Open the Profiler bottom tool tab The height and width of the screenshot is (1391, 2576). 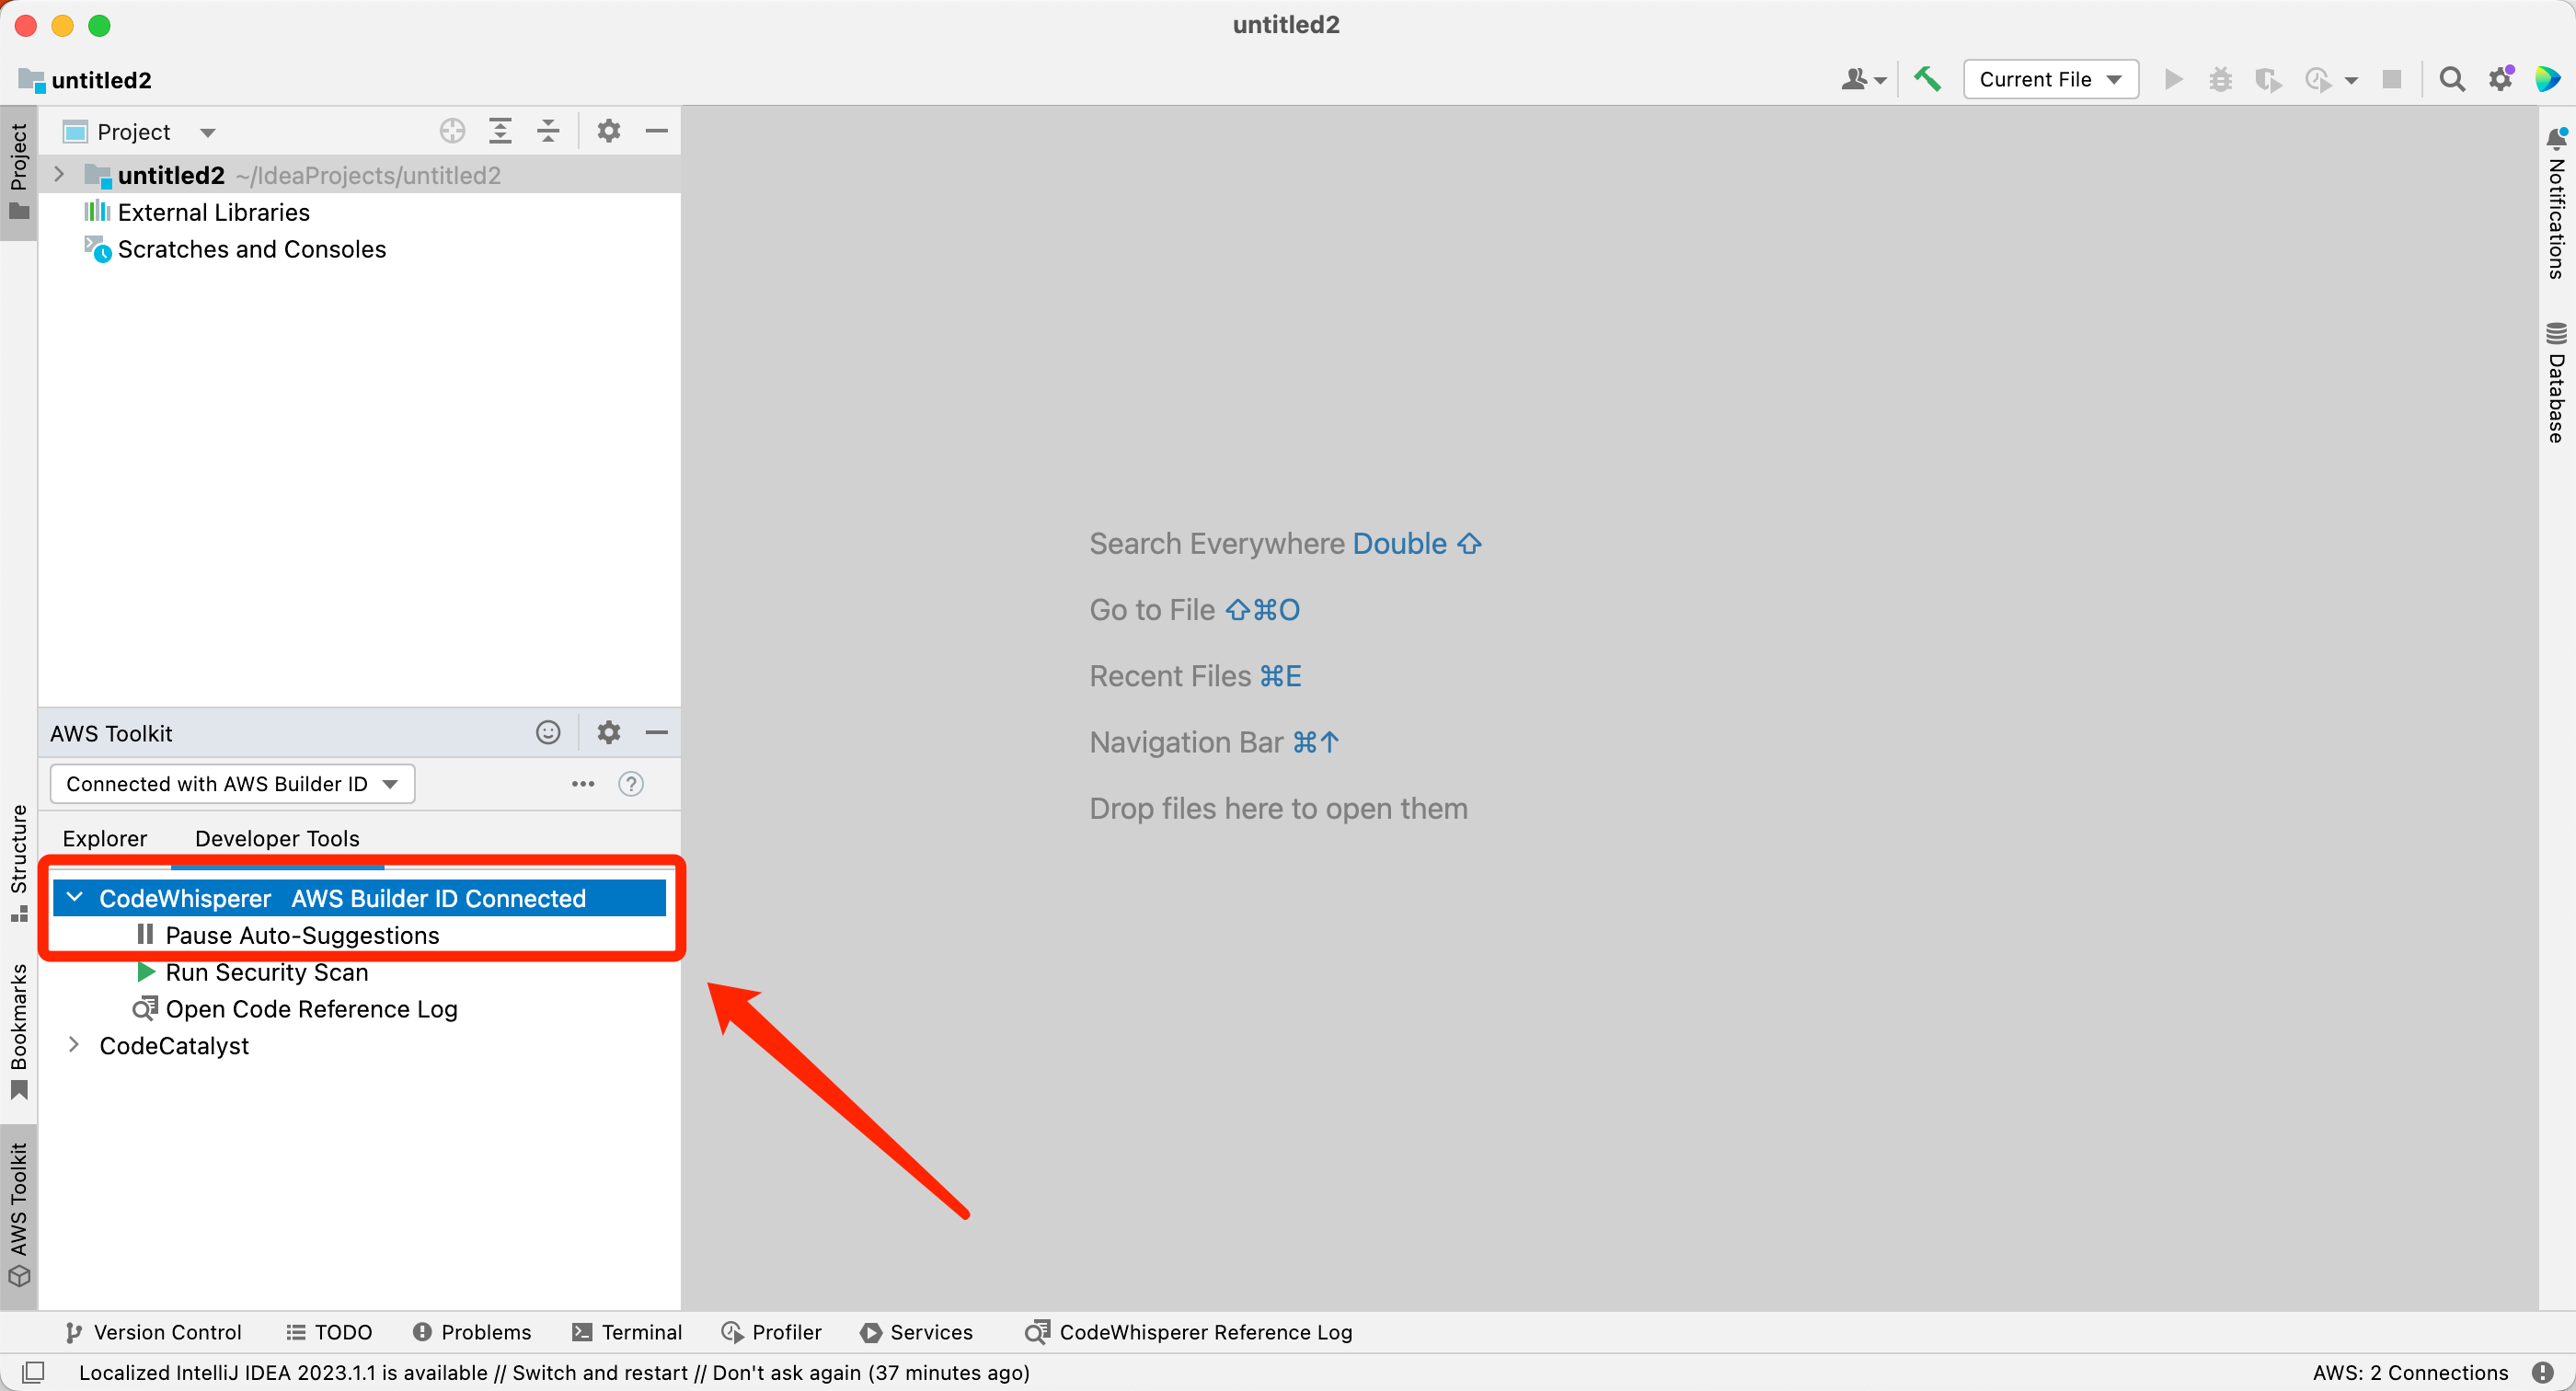(771, 1332)
